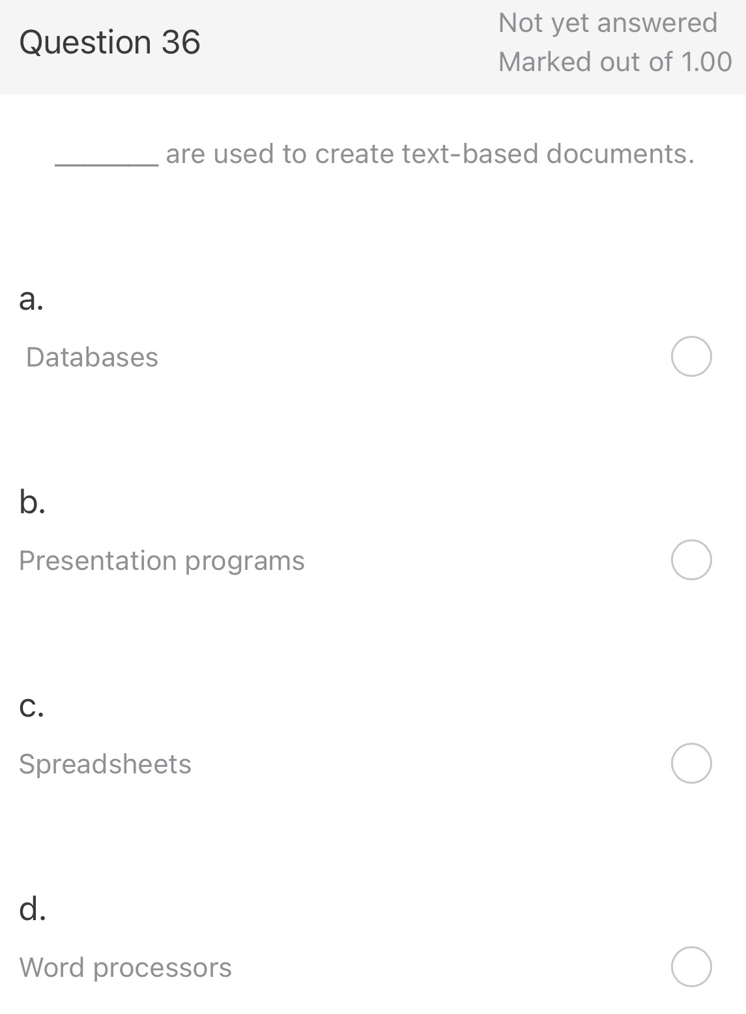The height and width of the screenshot is (1014, 746).
Task: Tap the "Databases" answer label
Action: point(92,357)
